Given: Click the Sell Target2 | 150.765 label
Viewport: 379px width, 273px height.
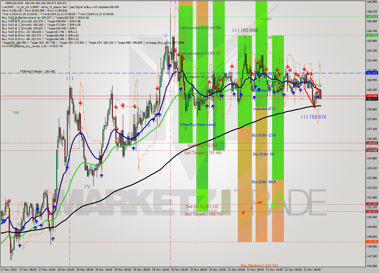Looking at the screenshot, I should coord(203,214).
